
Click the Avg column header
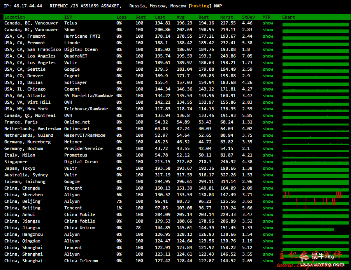coord(181,17)
